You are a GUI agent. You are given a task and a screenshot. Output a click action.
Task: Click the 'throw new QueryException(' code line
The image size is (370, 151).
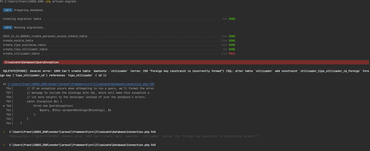(53, 106)
